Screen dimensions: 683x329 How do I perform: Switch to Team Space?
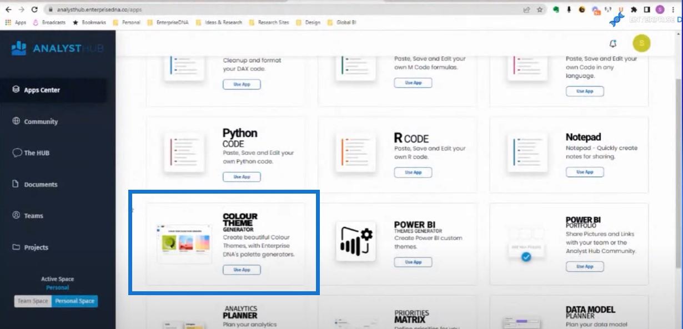(33, 301)
